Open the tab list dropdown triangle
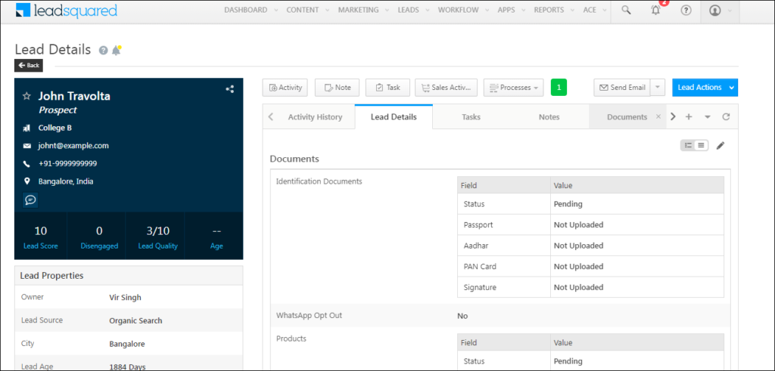This screenshot has width=775, height=371. (708, 117)
